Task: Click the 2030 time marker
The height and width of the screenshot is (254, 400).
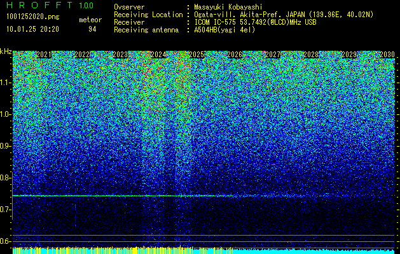Action: point(387,55)
